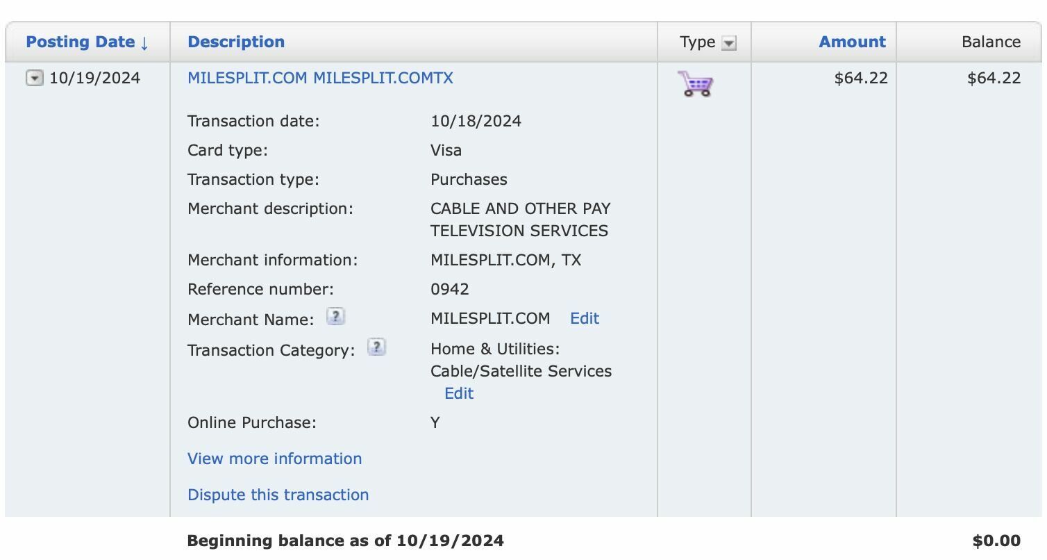Open the Transaction Category help question icon
Image resolution: width=1047 pixels, height=560 pixels.
376,347
